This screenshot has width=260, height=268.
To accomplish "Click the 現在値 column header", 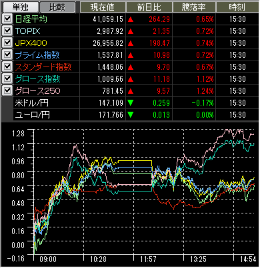I will [x=103, y=7].
